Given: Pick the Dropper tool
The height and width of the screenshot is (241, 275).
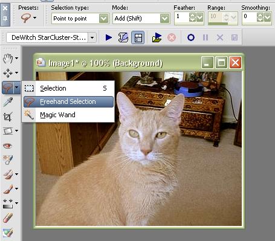Looking at the screenshot, I should click(8, 102).
